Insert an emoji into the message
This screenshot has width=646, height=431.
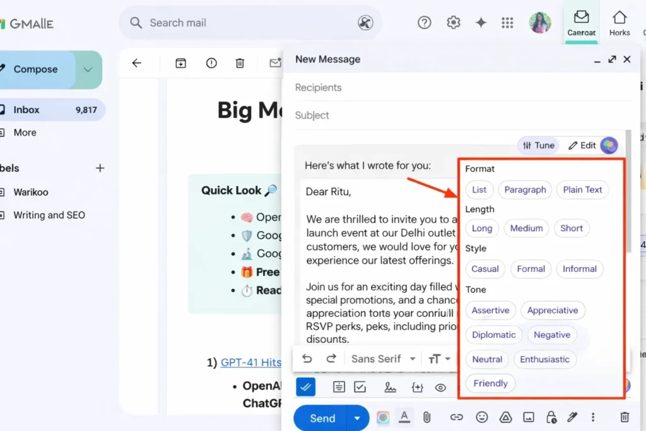point(481,417)
